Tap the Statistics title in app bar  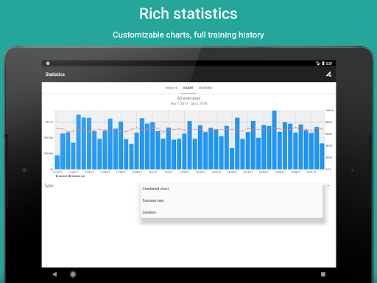[55, 74]
